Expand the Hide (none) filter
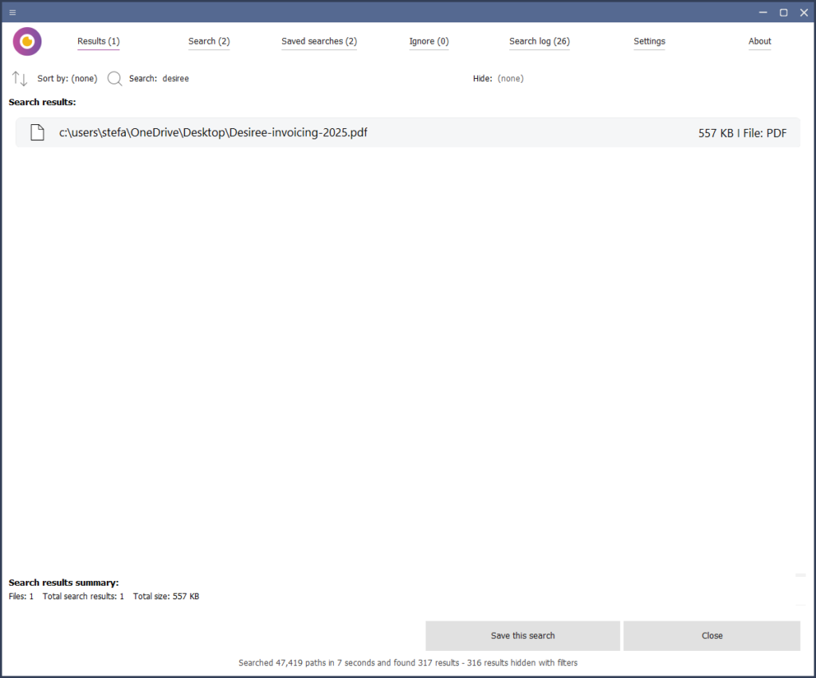The width and height of the screenshot is (816, 678). [509, 79]
